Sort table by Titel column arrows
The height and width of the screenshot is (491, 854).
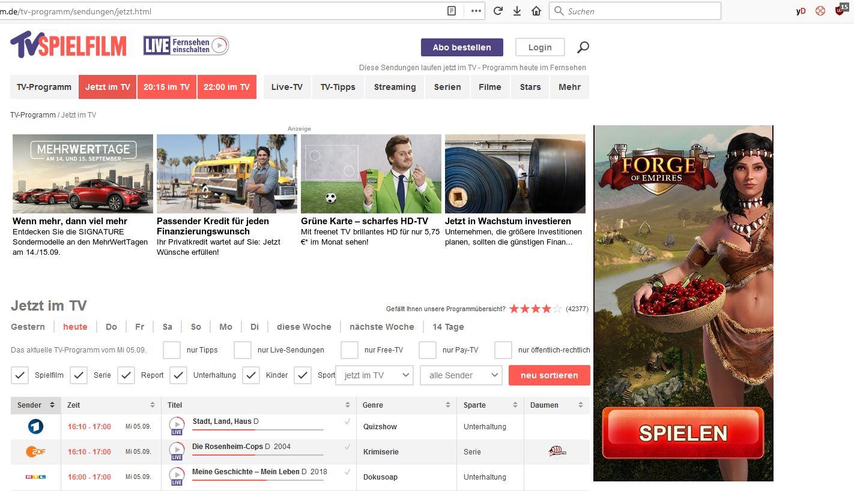tap(347, 405)
